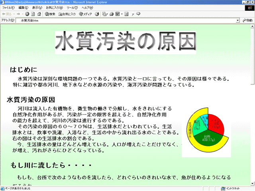Click the Print icon in toolbar

coord(112,14)
